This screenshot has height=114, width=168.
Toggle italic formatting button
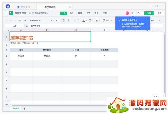(68, 20)
